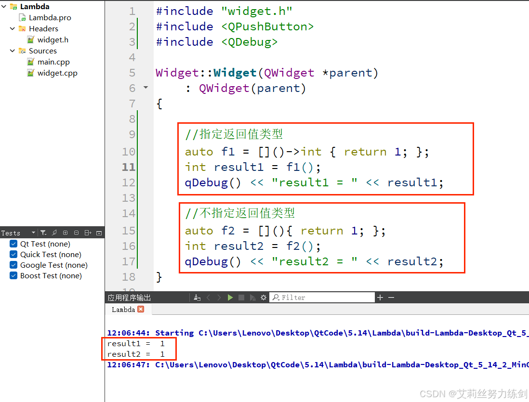The height and width of the screenshot is (402, 529).
Task: Go to previous output item arrow
Action: click(x=209, y=298)
